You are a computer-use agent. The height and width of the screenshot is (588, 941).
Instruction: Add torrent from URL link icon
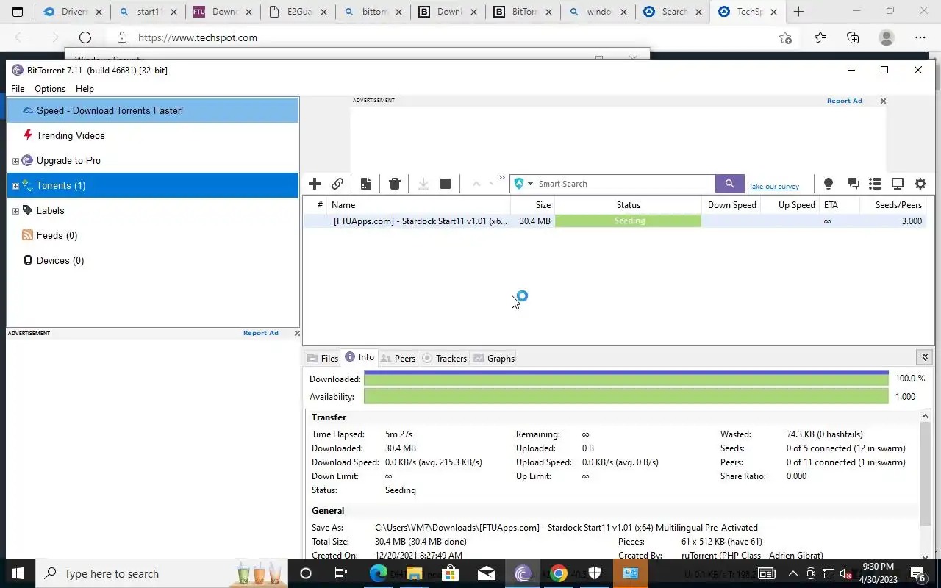click(337, 184)
